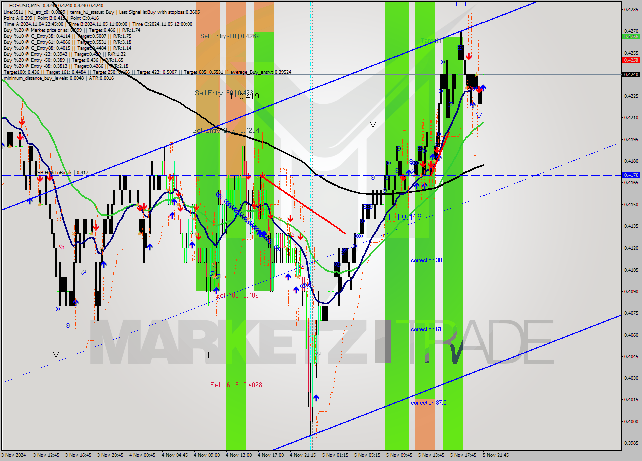The image size is (642, 461).
Task: Click the blue 0.4170 price tag
Action: point(630,175)
